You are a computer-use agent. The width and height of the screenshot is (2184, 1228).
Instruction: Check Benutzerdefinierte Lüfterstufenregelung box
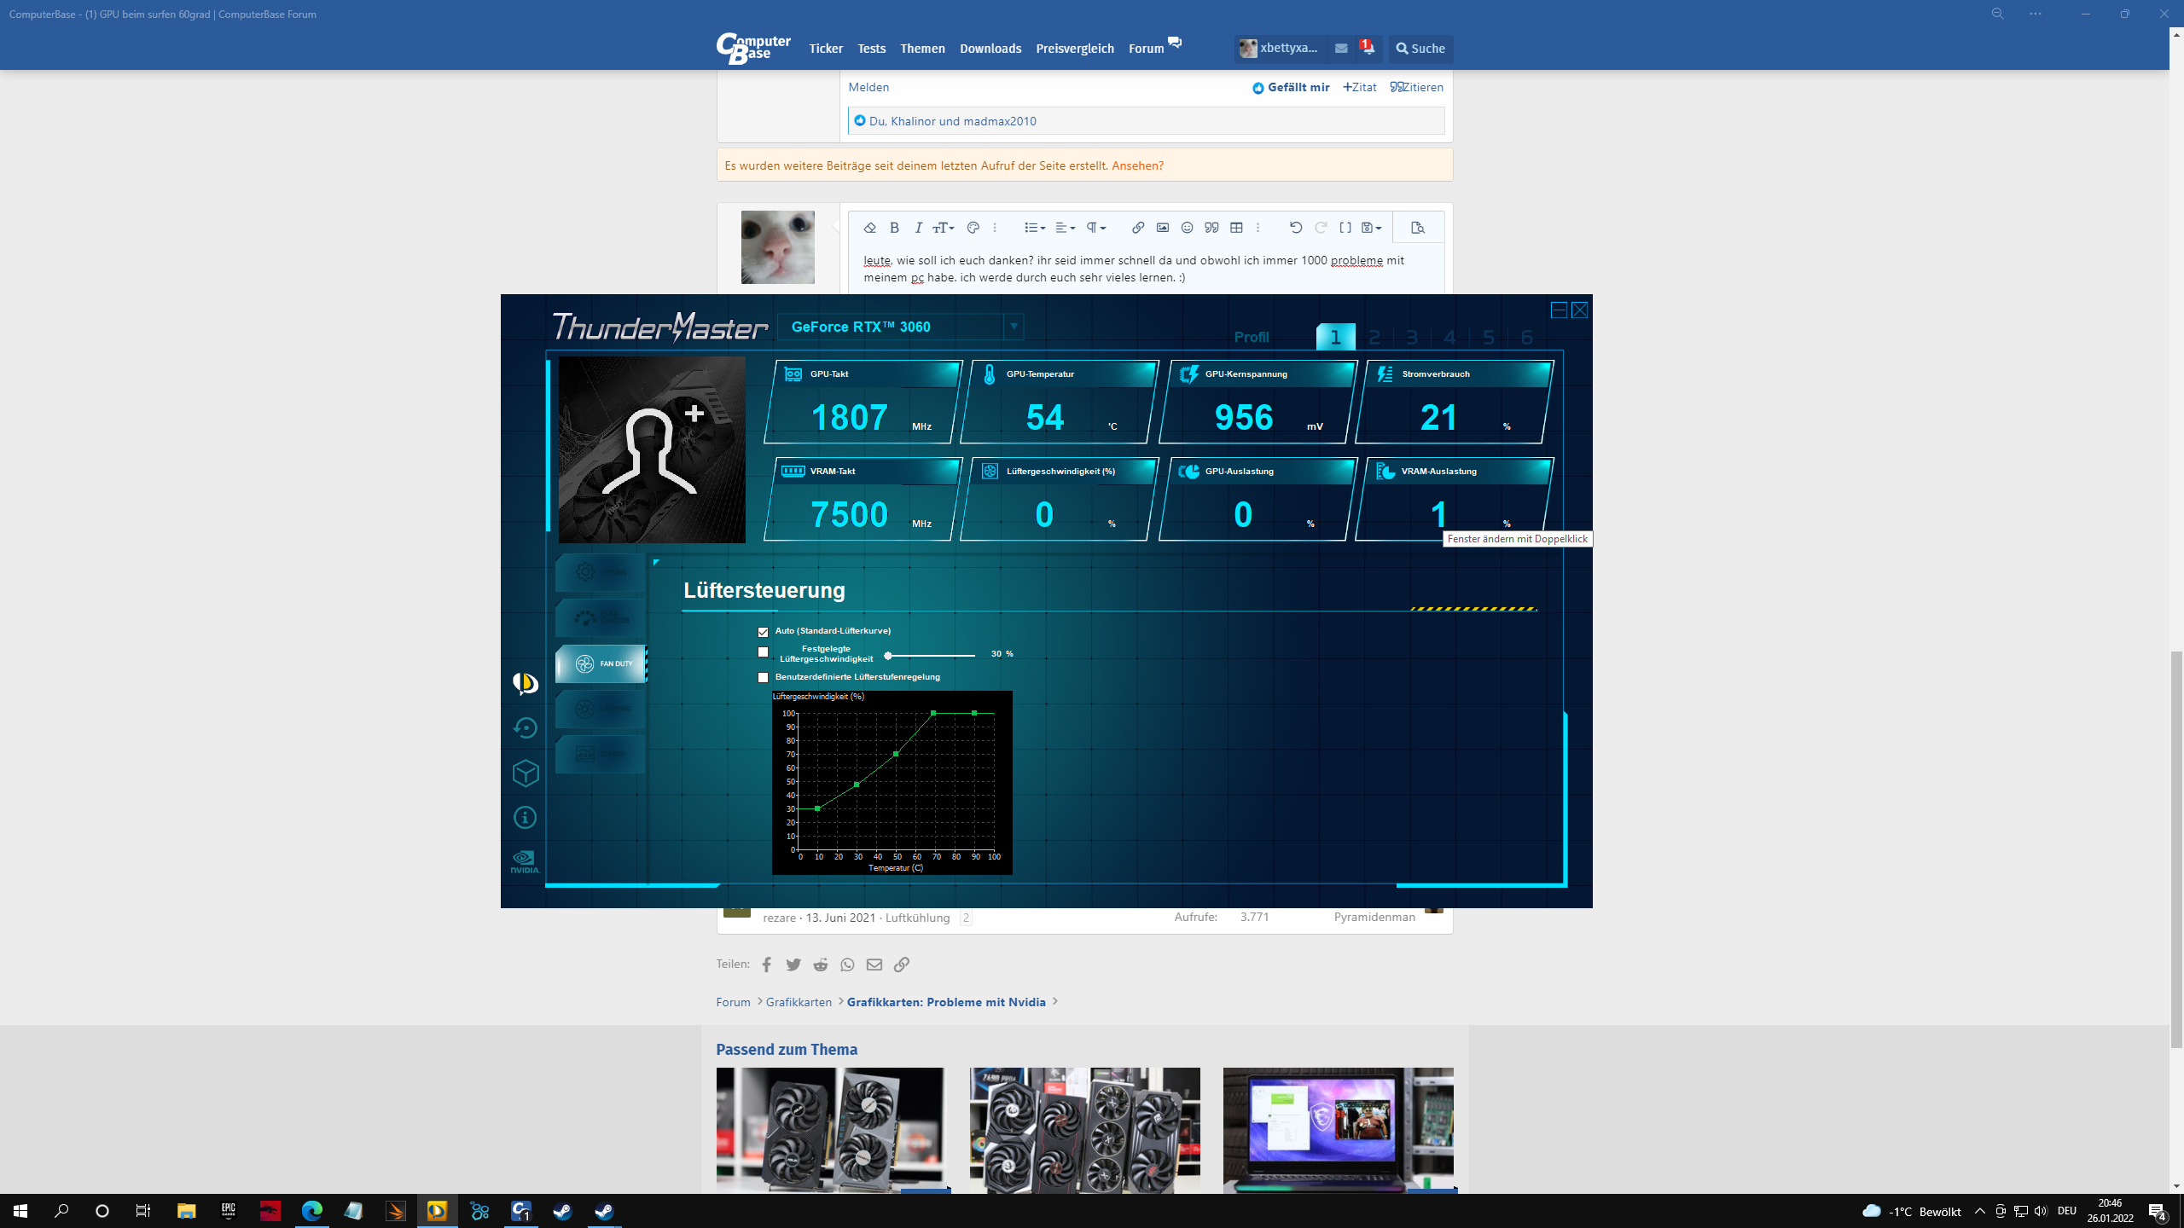(x=763, y=678)
